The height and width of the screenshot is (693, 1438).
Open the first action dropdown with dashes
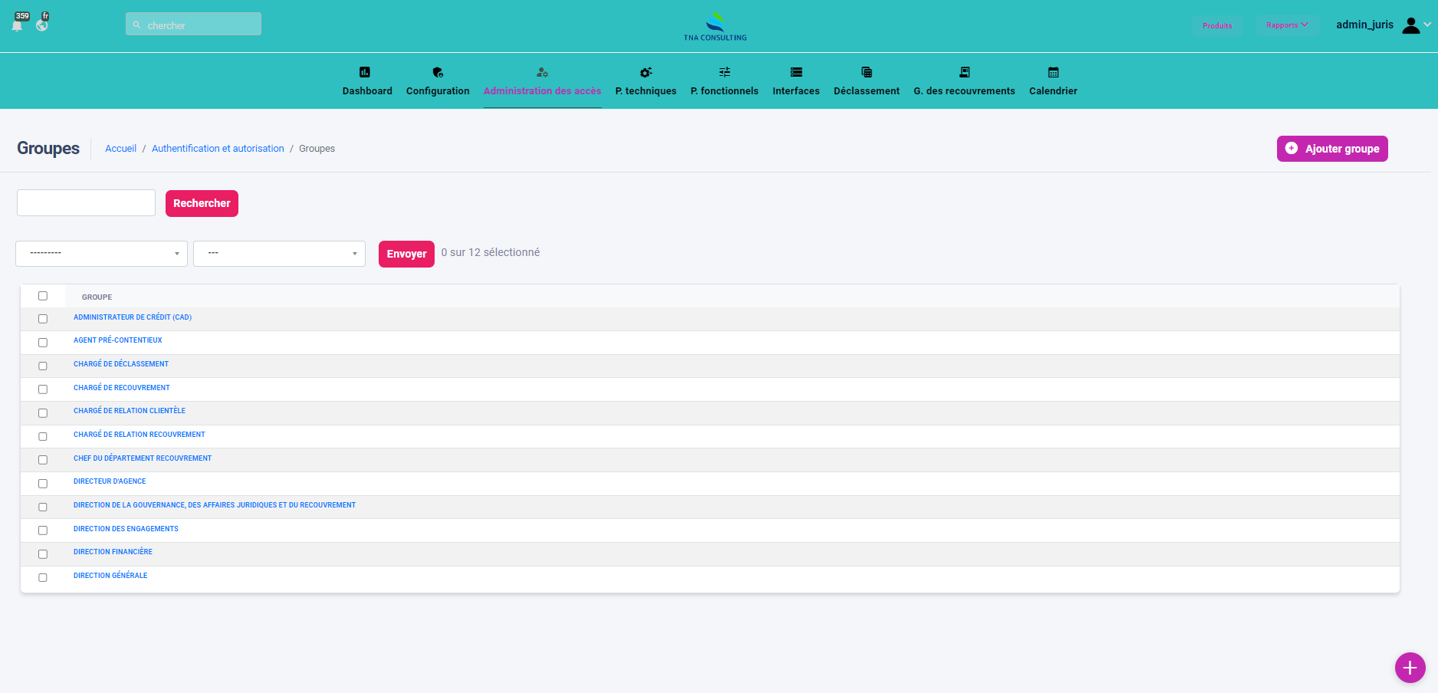click(101, 254)
